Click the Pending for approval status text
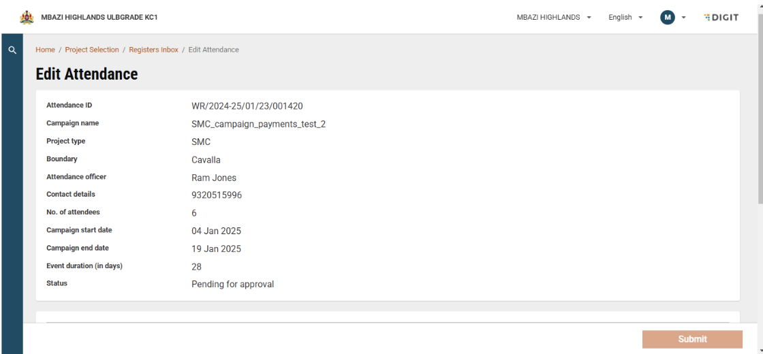Image resolution: width=763 pixels, height=354 pixels. coord(232,285)
